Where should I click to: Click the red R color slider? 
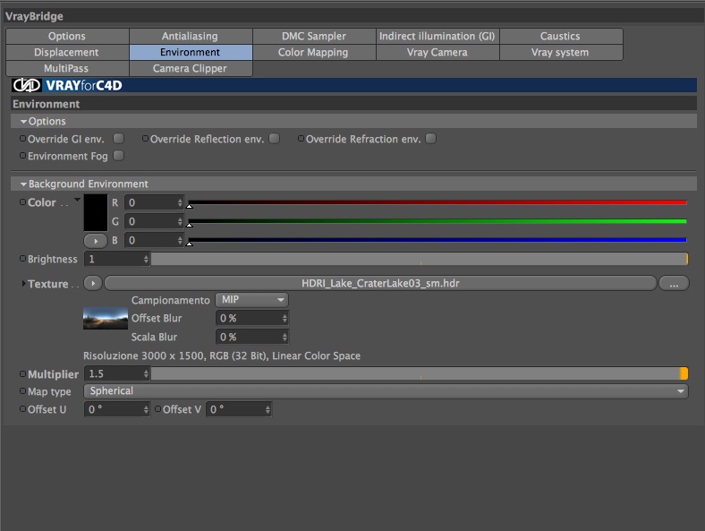[437, 203]
